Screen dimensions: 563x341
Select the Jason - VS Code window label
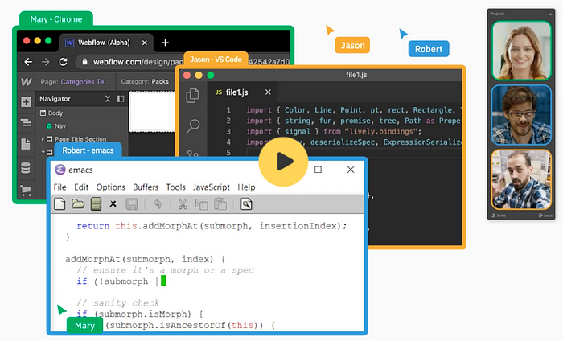[x=216, y=60]
